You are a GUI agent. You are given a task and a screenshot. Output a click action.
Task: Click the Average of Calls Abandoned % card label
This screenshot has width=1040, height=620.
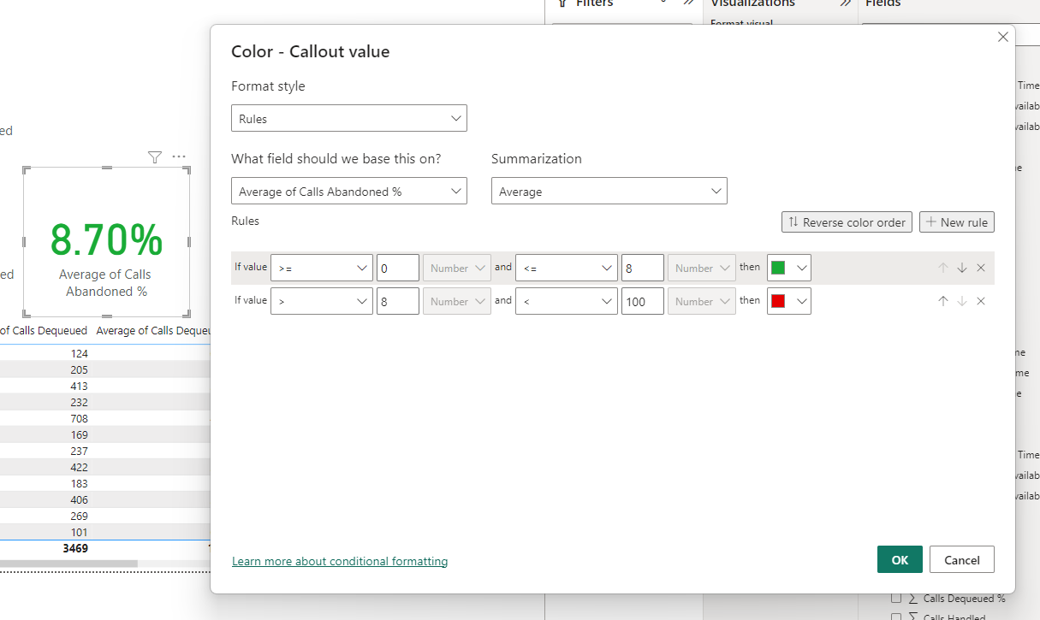pyautogui.click(x=106, y=283)
